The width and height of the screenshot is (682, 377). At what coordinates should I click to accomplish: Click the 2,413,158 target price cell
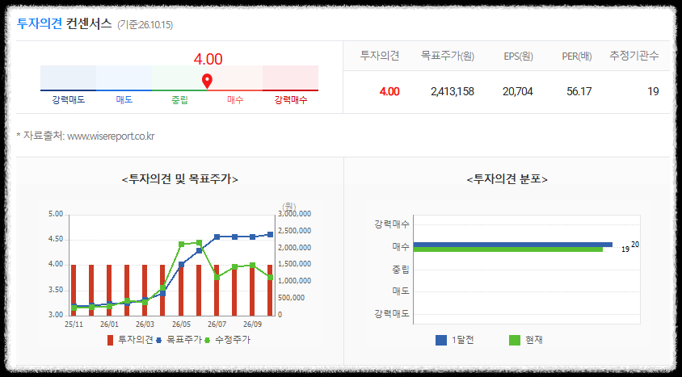[x=453, y=92]
